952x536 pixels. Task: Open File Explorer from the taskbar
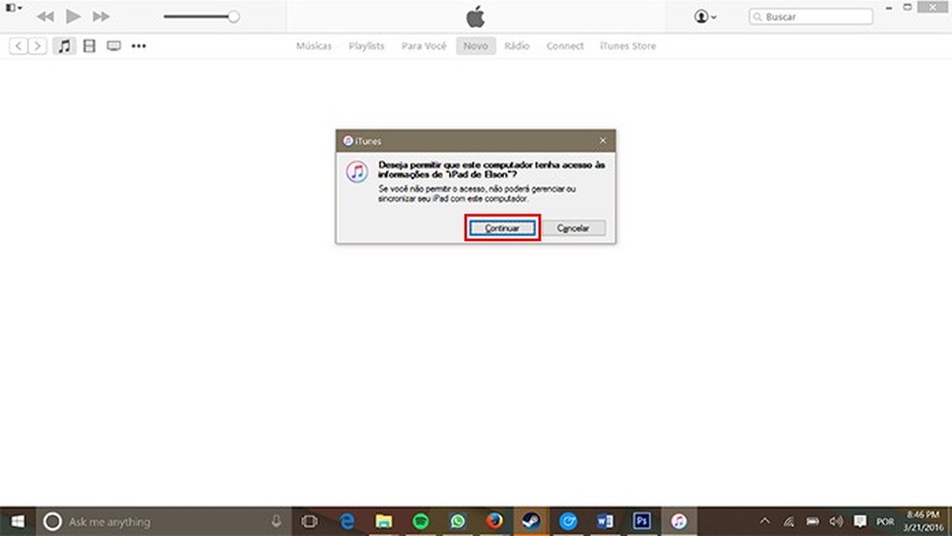click(384, 521)
